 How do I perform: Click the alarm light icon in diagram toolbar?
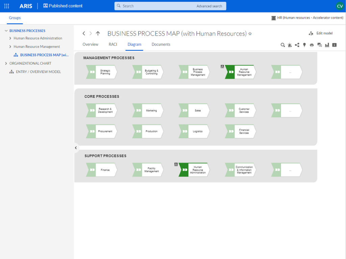290,45
